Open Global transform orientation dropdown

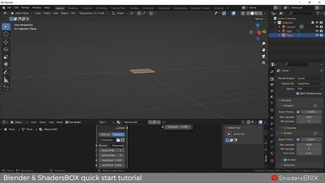(x=120, y=13)
